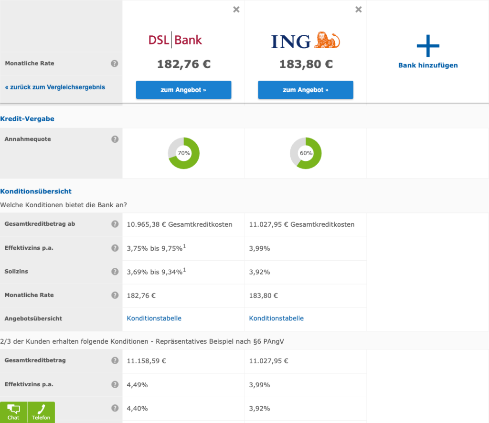Viewport: 489px width, 423px height.
Task: Click ING header rate 183,80 €
Action: (306, 64)
